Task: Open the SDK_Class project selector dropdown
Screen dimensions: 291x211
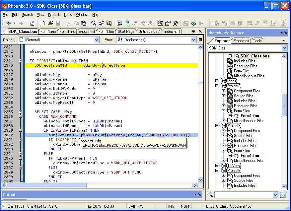Action: pos(284,48)
